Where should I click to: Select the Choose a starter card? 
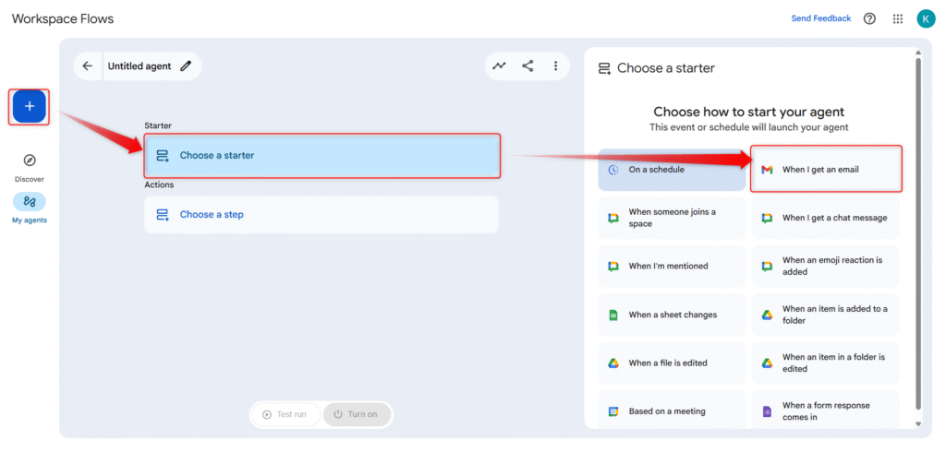(321, 156)
